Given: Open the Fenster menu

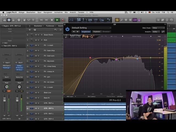Looking at the screenshot, I should 81,12.
